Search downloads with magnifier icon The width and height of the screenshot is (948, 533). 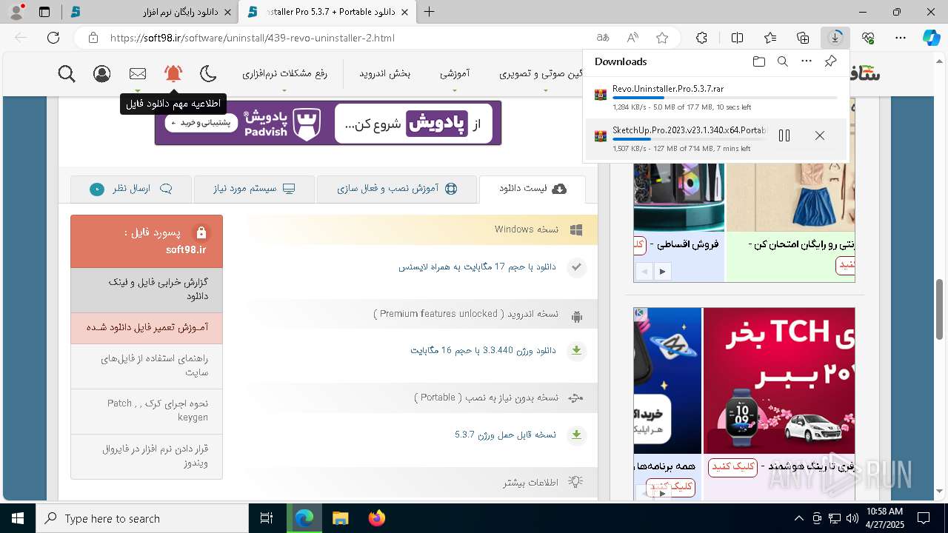tap(783, 61)
